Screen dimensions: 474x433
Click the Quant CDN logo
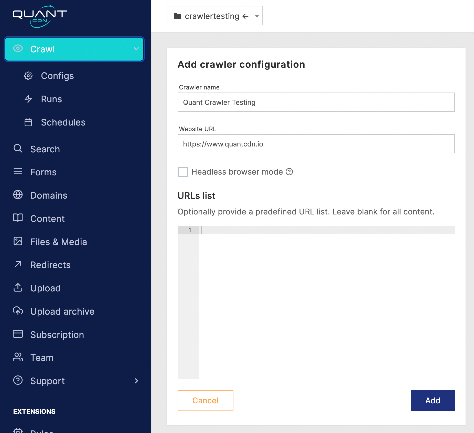(40, 16)
